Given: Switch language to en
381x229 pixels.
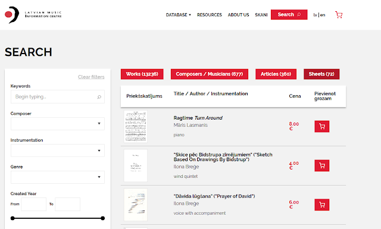Looking at the screenshot, I should [x=323, y=15].
